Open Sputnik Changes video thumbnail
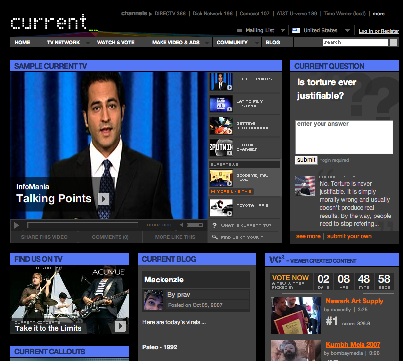 tap(221, 147)
